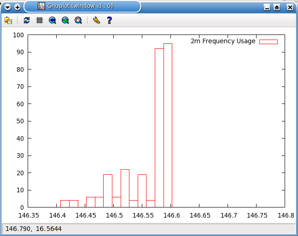
Task: Open the window menu arrow in title bar
Action: coord(8,7)
